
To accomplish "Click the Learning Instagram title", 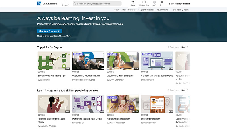I will [x=151, y=119].
